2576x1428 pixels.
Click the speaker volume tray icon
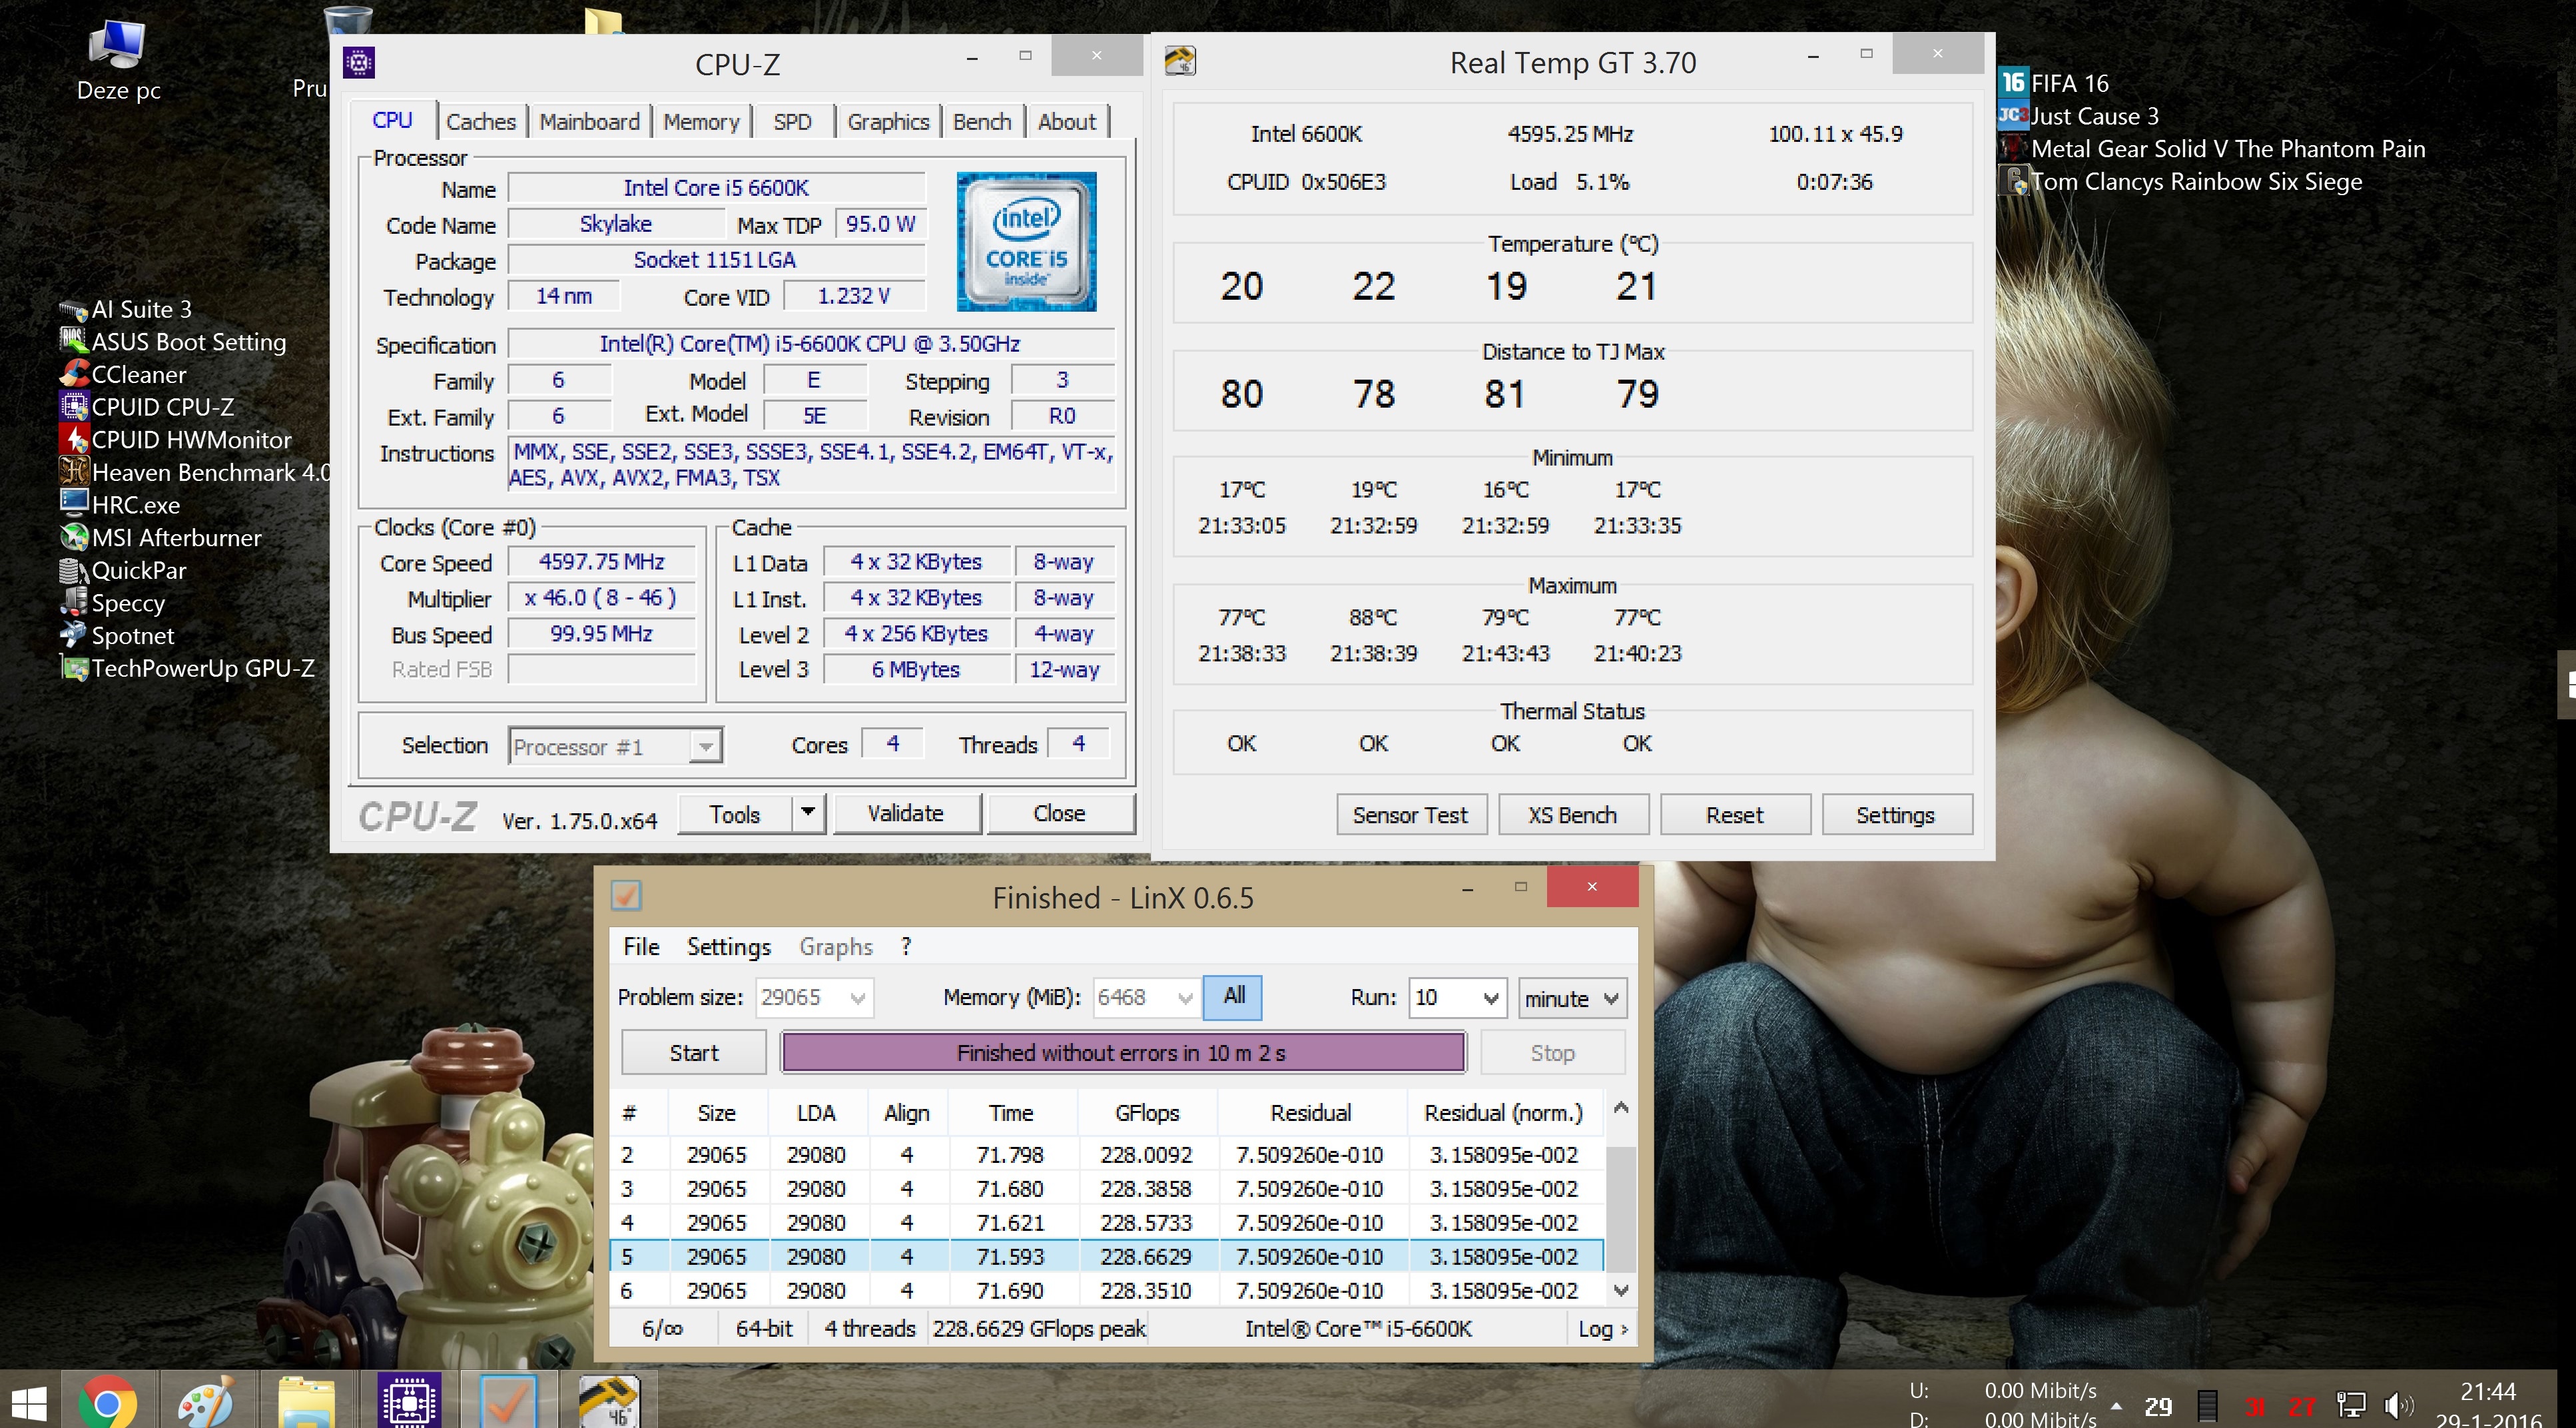[2397, 1405]
